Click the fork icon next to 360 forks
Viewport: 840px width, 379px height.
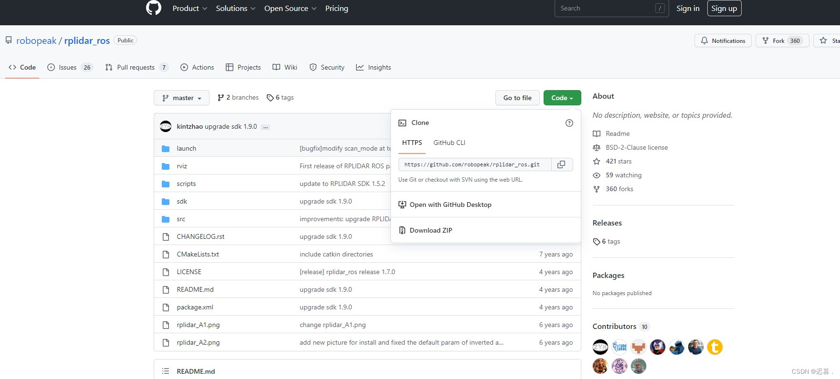pos(597,189)
